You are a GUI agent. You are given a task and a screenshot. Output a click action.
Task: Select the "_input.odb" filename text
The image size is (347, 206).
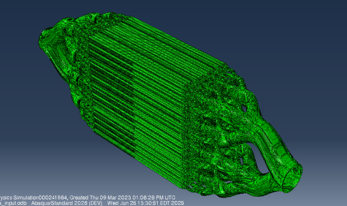13,203
